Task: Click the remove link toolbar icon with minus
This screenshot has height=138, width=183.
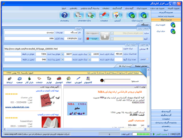Action: [x=131, y=15]
